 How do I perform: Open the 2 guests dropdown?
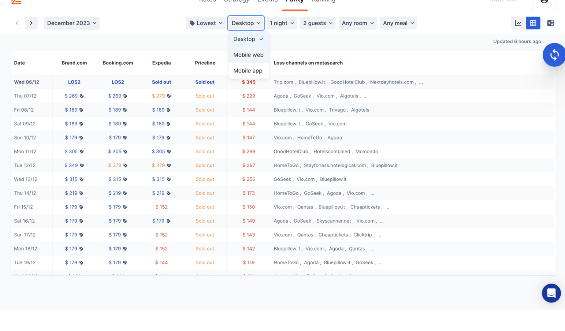coord(318,23)
